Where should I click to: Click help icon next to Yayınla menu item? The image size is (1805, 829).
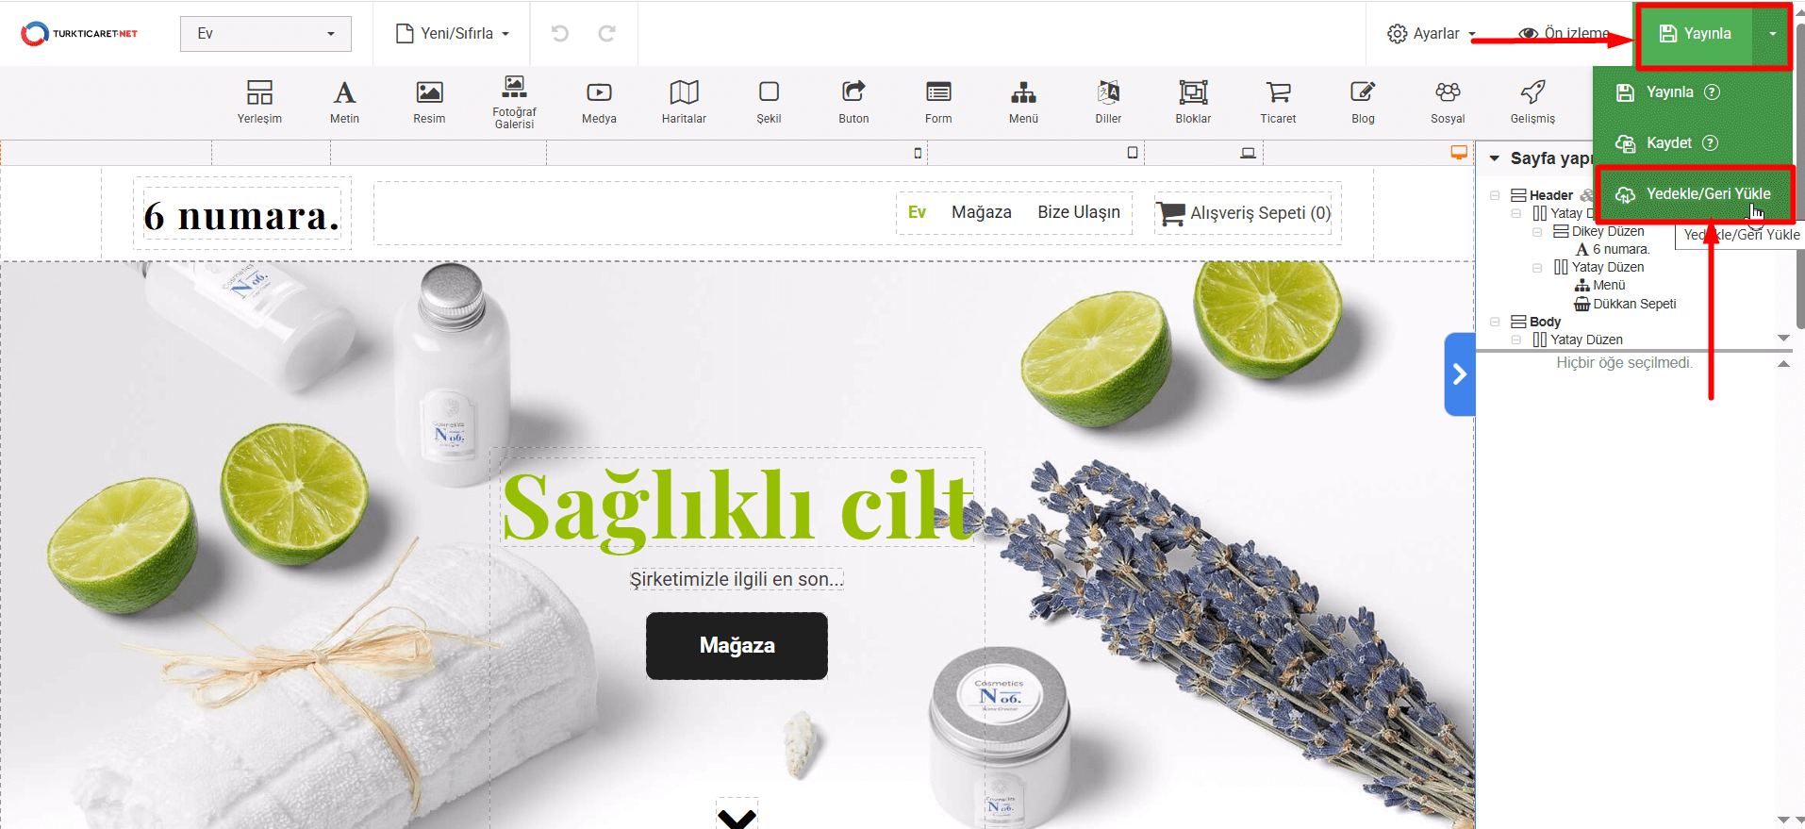(1713, 91)
